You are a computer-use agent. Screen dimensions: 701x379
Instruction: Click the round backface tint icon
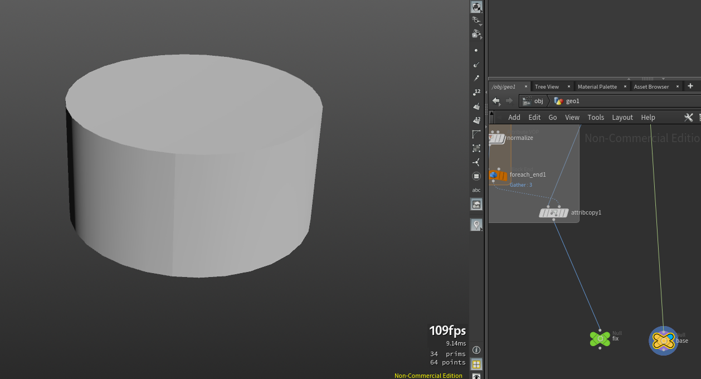coord(476,176)
